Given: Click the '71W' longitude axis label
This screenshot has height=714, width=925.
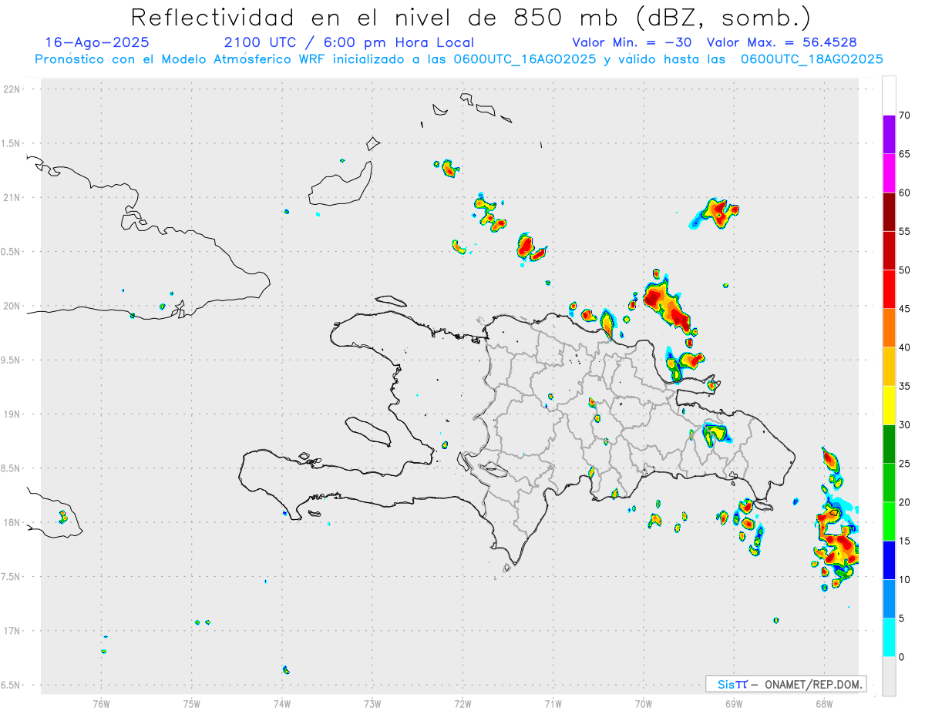Looking at the screenshot, I should 553,703.
